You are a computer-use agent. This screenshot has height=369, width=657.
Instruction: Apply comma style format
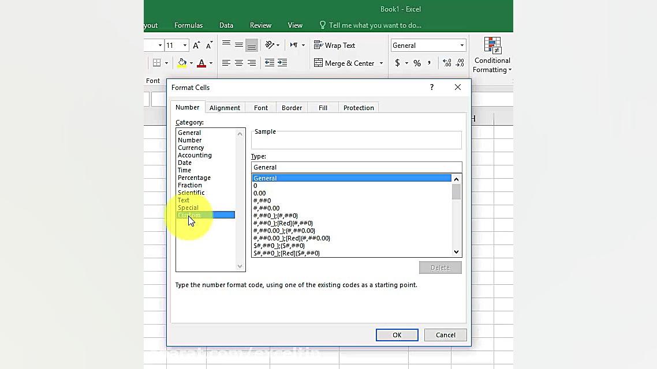[x=429, y=63]
